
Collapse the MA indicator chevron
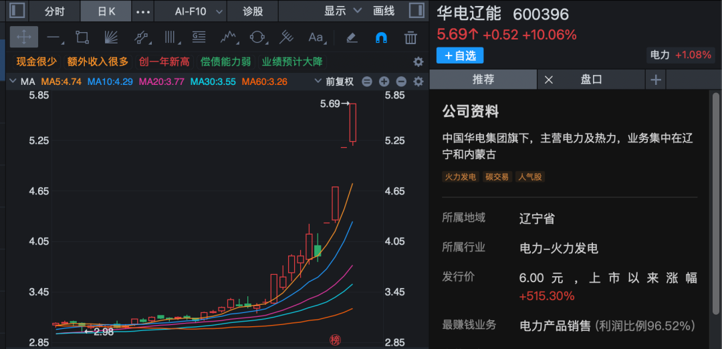point(13,82)
